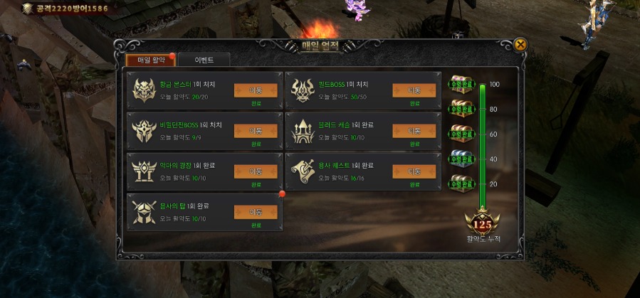
Task: Click 이동 button for 필드BOSS
Action: coord(414,90)
